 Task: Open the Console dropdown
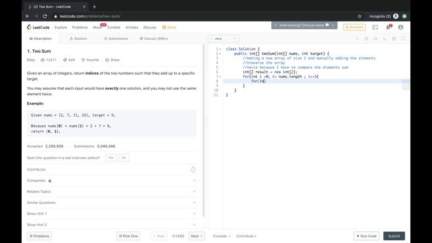click(221, 236)
